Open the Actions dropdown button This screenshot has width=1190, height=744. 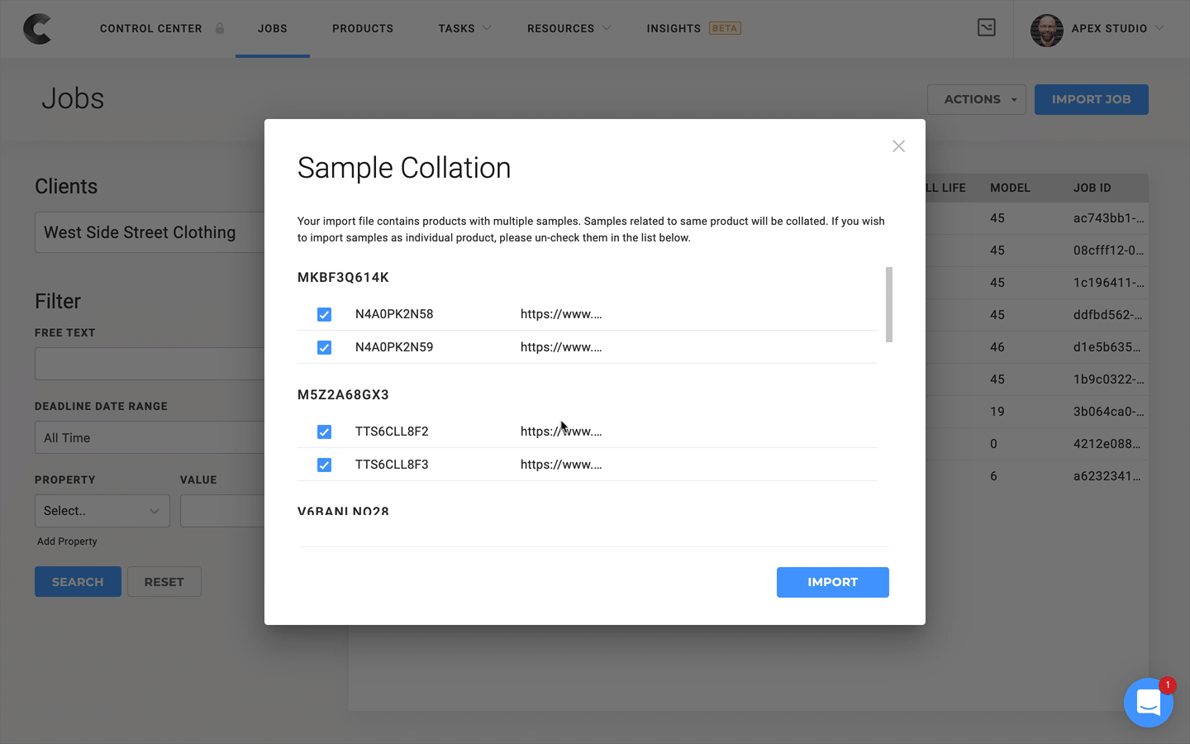[976, 99]
